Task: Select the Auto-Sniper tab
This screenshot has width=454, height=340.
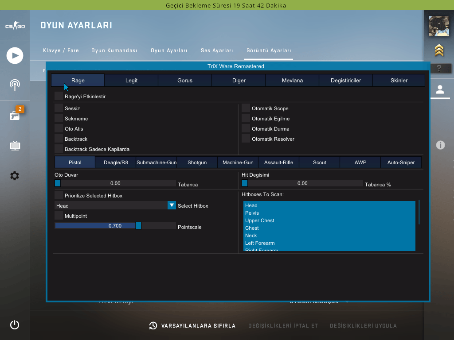Action: click(401, 162)
